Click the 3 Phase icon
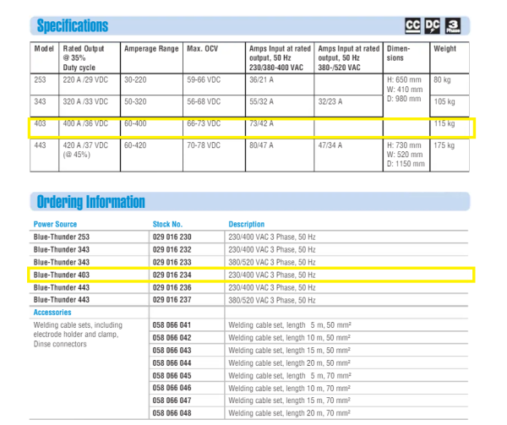 pos(453,25)
